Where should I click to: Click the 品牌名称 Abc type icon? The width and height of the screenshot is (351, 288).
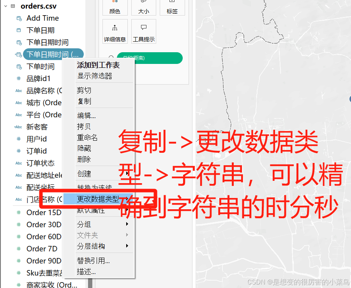[x=19, y=91]
